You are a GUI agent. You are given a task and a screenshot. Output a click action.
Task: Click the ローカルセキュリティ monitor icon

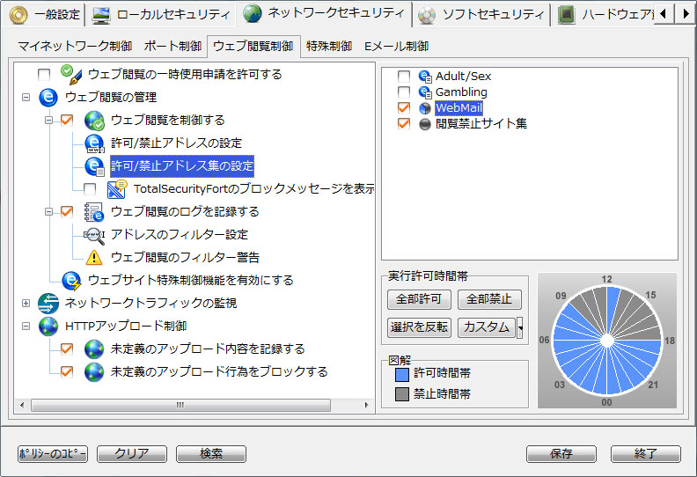coord(101,15)
